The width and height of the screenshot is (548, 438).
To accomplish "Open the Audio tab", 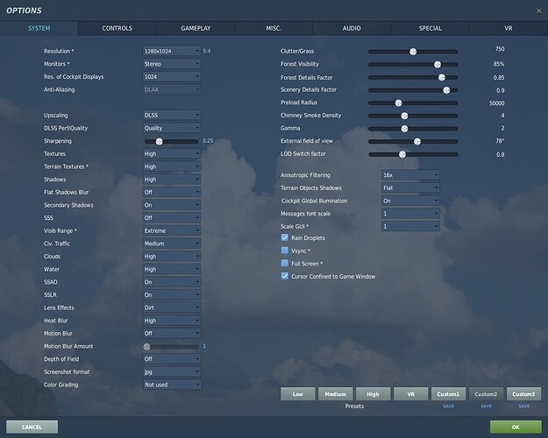I will (x=352, y=29).
